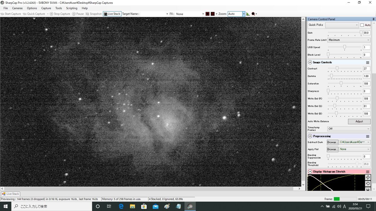Open the Apply Flat dropdown

point(355,149)
